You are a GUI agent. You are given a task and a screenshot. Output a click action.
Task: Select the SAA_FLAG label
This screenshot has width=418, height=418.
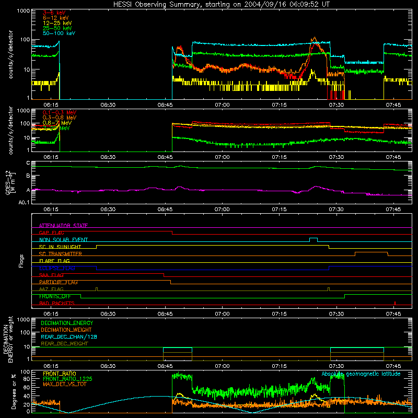(x=51, y=275)
